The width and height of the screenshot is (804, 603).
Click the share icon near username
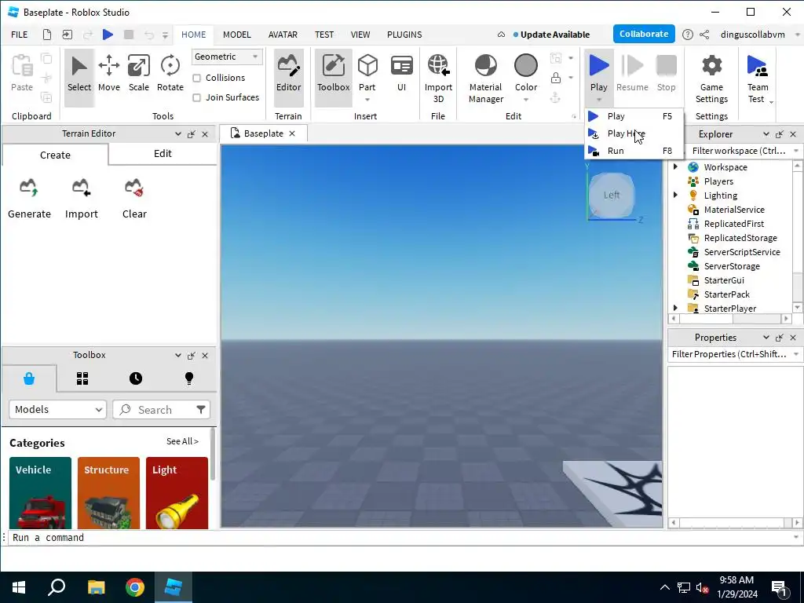pyautogui.click(x=704, y=35)
